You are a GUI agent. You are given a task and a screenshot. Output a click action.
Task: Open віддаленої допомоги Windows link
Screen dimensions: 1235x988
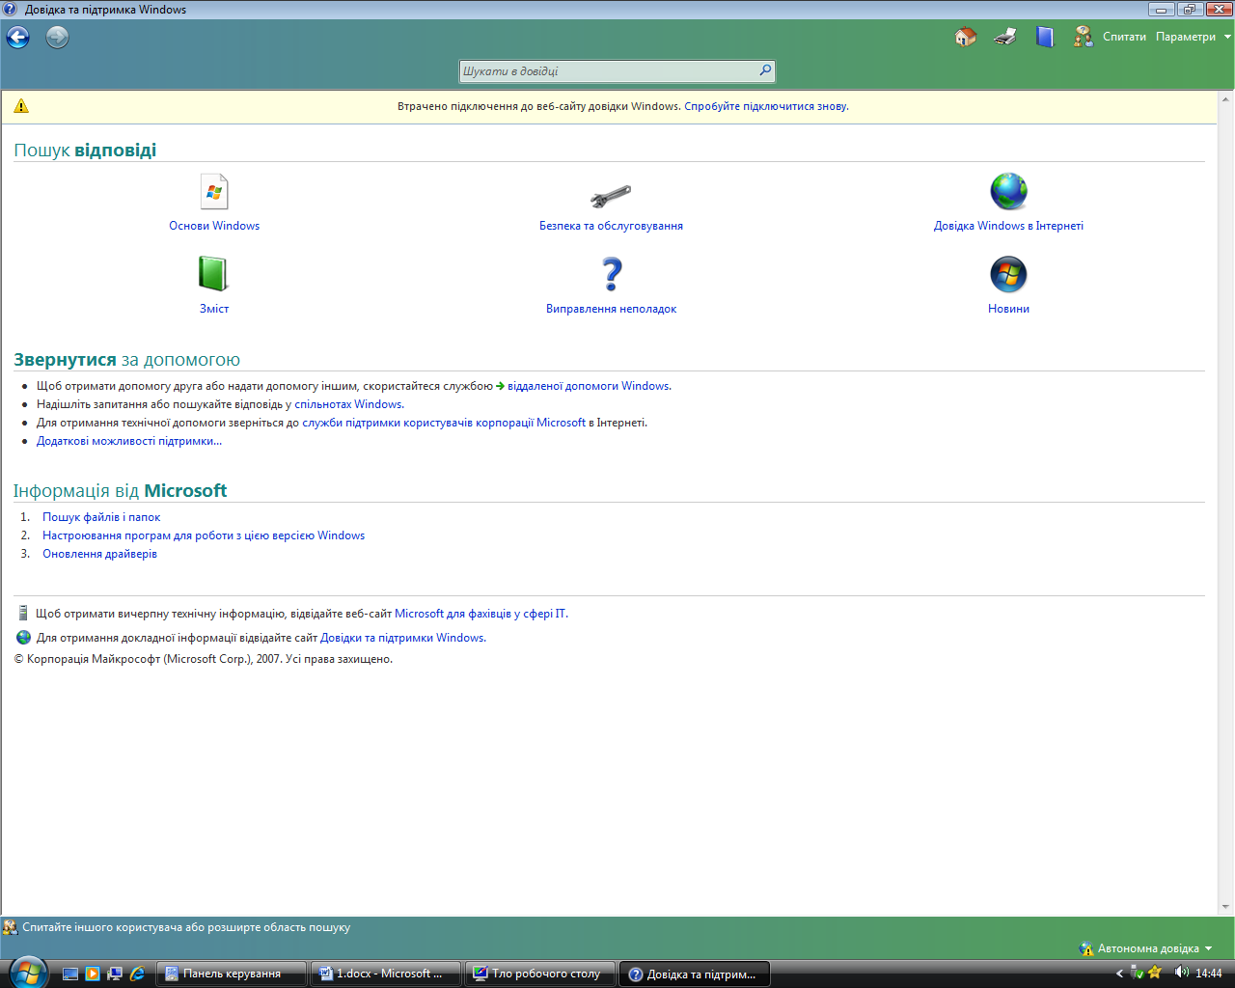tap(589, 386)
